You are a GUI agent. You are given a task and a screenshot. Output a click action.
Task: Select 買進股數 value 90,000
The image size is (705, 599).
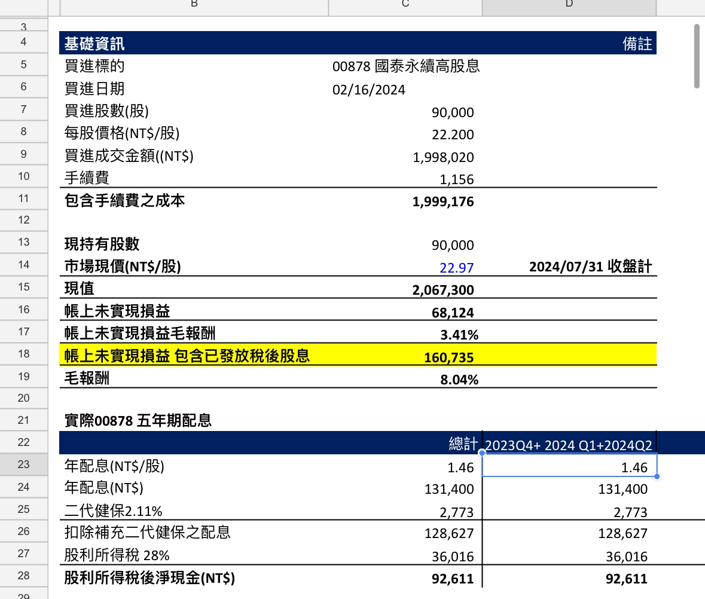452,112
